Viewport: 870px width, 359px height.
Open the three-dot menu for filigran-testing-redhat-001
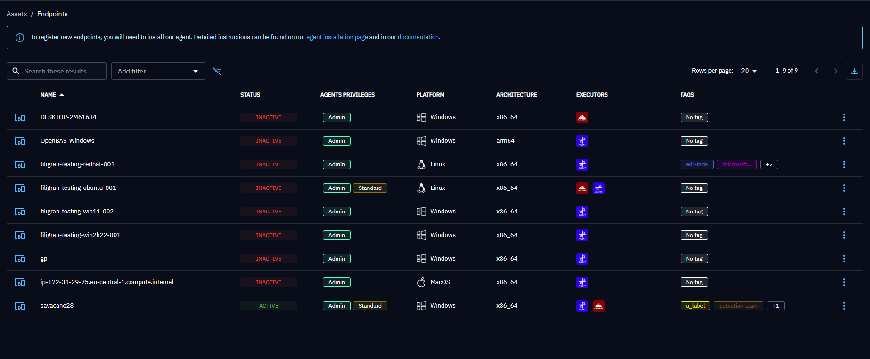[x=844, y=164]
